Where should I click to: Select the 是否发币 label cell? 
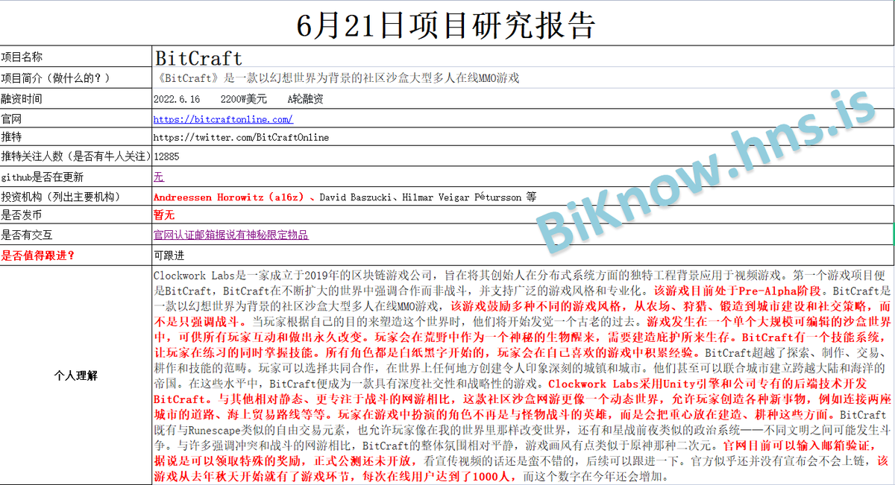[75, 215]
